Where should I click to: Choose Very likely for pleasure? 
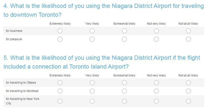(92, 39)
